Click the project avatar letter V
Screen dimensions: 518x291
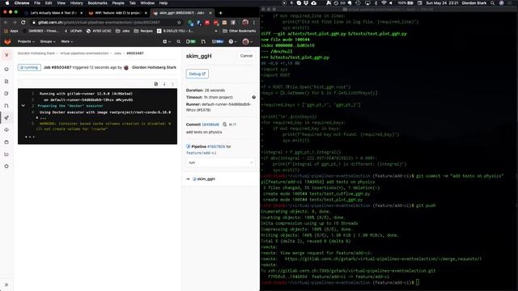(x=6, y=55)
